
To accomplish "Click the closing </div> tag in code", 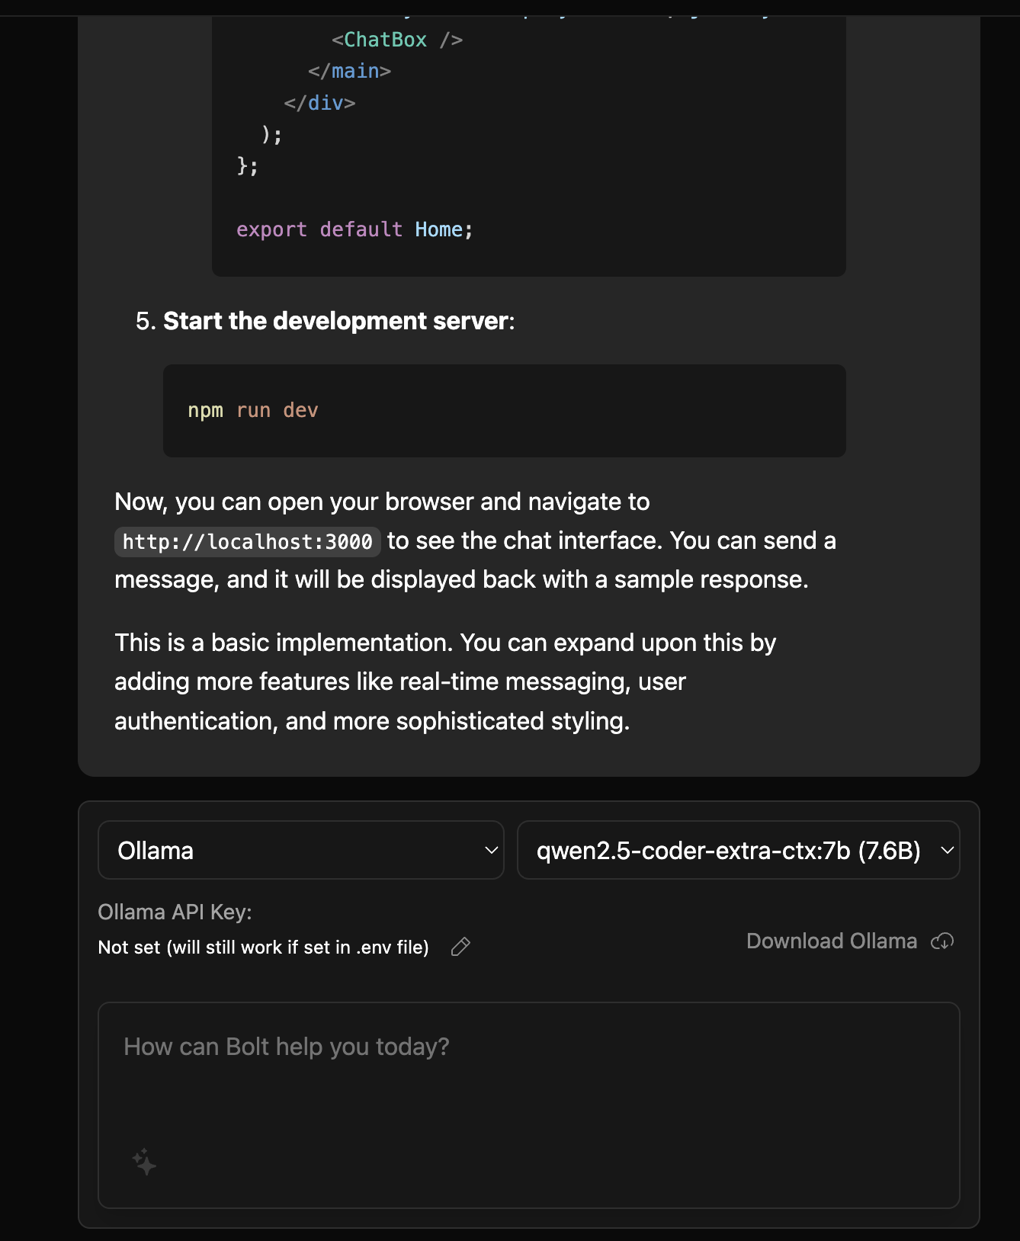I will tap(319, 103).
